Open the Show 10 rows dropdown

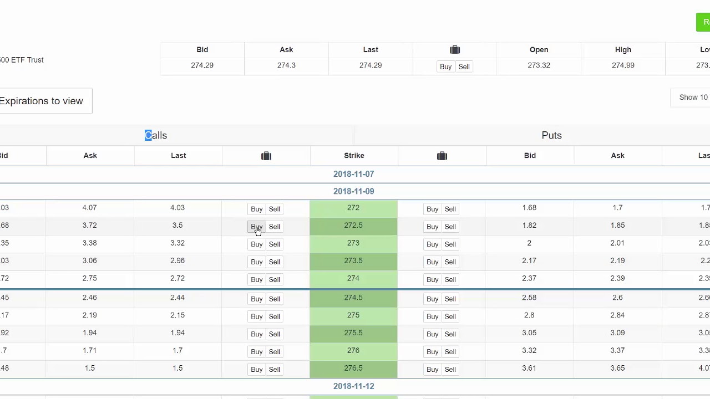693,97
